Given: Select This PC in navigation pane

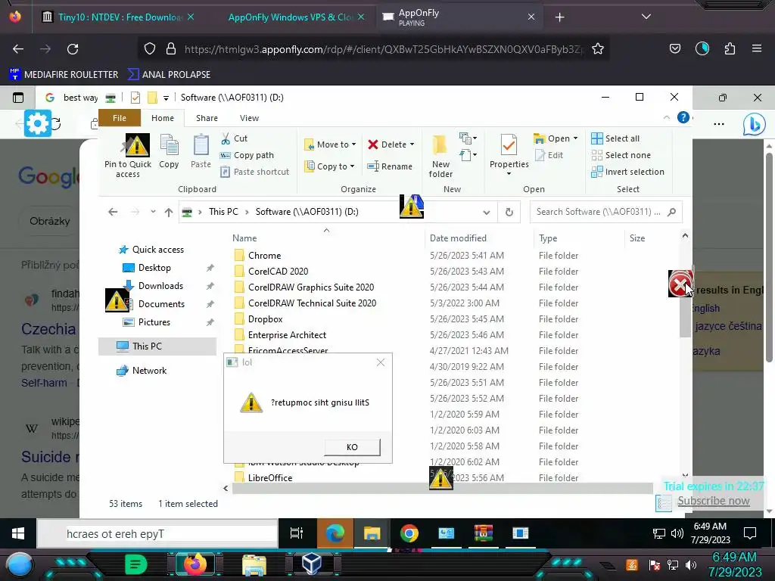Looking at the screenshot, I should (157, 346).
